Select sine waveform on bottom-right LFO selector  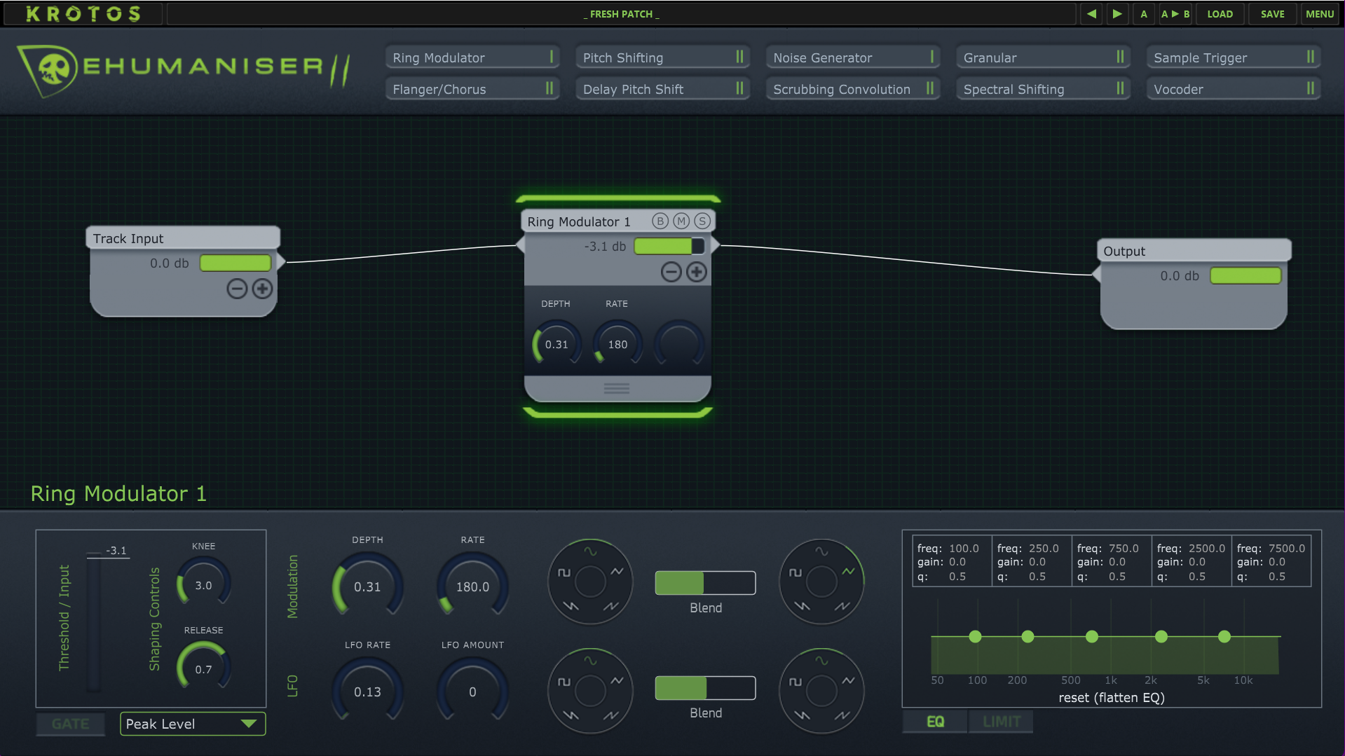pyautogui.click(x=821, y=660)
